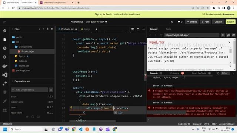Screen dimensions: 237x133
Task: Open App.js in the file tree
Action: click(22, 56)
